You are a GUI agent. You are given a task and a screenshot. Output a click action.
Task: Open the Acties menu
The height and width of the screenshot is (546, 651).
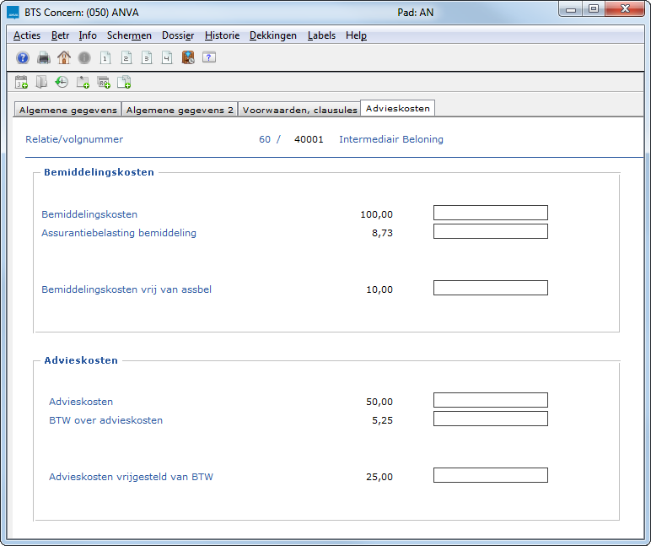27,35
